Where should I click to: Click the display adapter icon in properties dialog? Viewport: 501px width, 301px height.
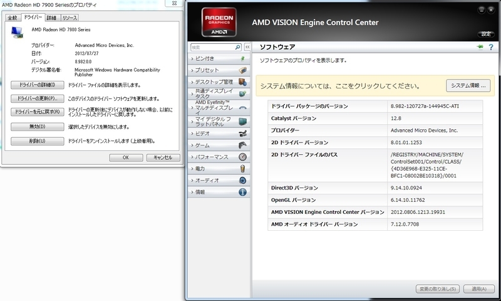[x=17, y=33]
